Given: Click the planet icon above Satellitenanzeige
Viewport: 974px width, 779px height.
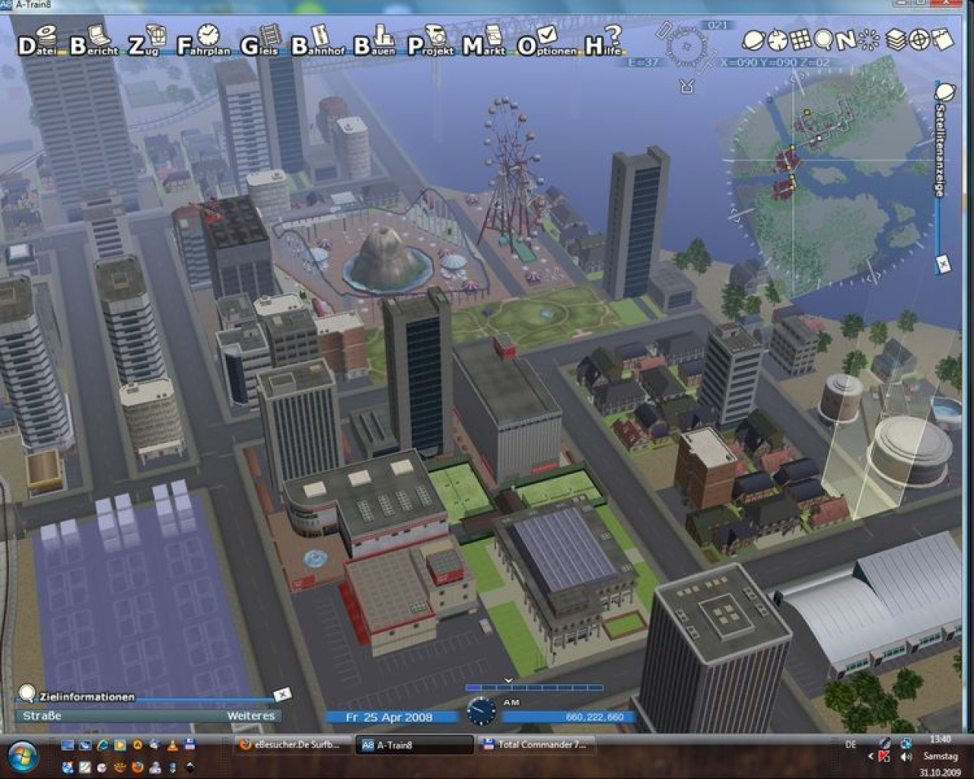Looking at the screenshot, I should [x=945, y=93].
